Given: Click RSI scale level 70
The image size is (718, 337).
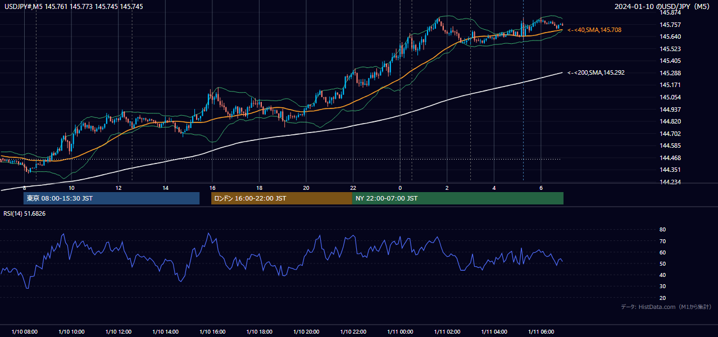Looking at the screenshot, I should point(663,241).
